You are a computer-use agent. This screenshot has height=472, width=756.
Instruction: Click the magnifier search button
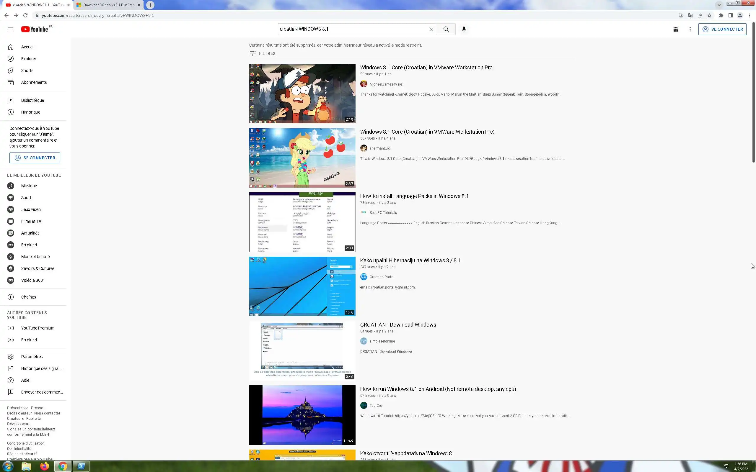tap(446, 29)
